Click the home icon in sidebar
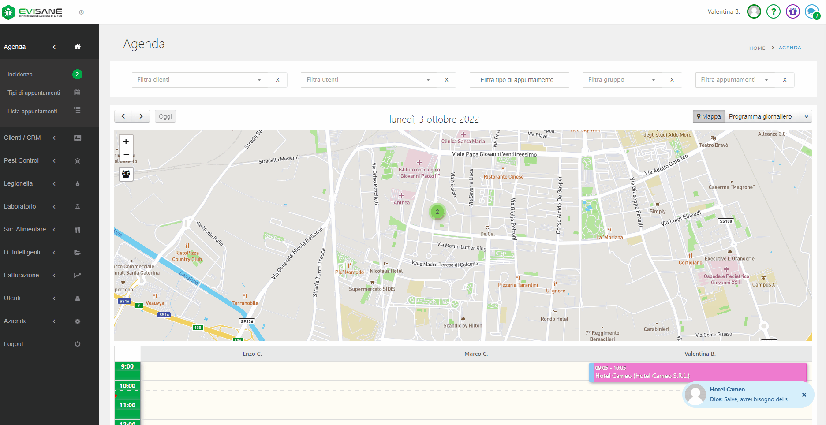The image size is (826, 425). pos(78,47)
